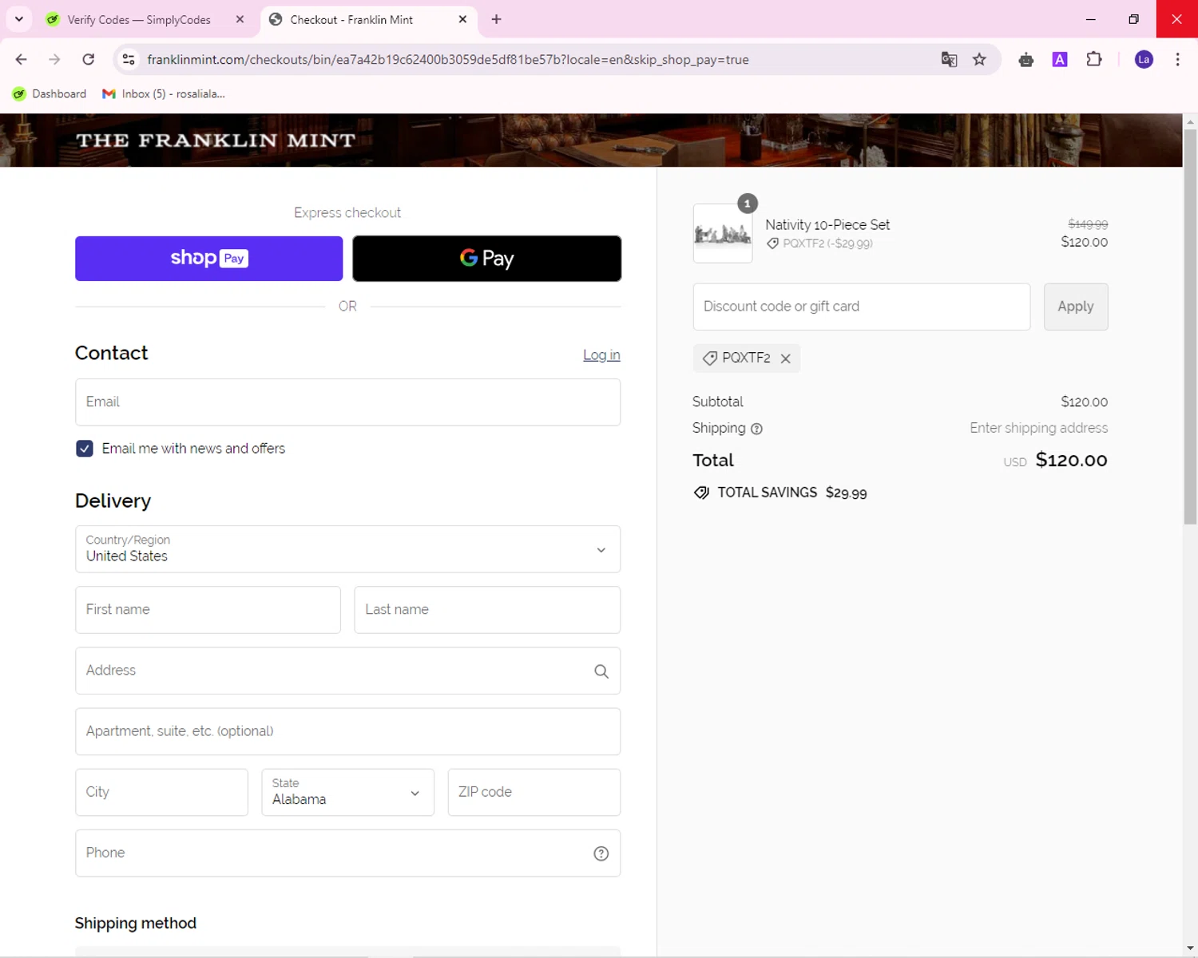The height and width of the screenshot is (958, 1198).
Task: Open a new browser tab
Action: (497, 19)
